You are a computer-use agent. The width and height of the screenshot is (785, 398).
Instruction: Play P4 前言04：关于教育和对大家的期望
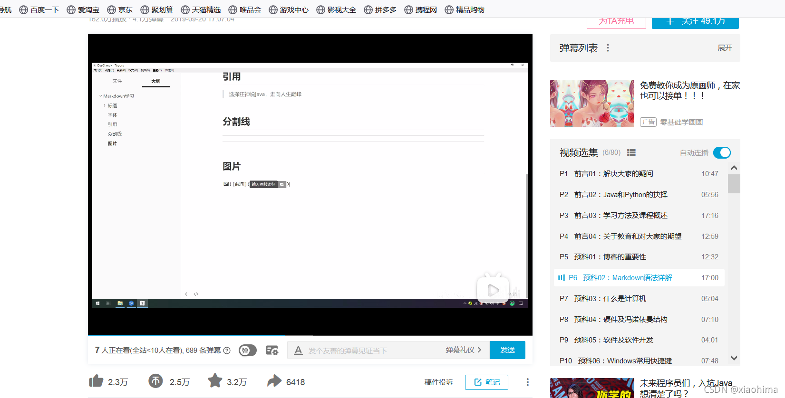(639, 237)
